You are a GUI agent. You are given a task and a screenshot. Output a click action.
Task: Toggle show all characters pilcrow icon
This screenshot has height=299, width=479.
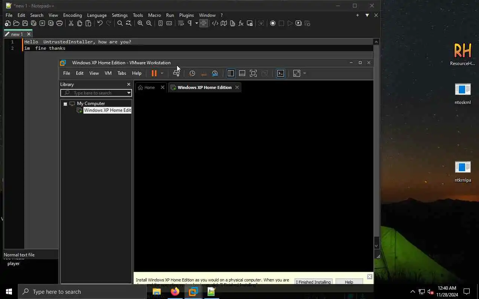pos(190,23)
